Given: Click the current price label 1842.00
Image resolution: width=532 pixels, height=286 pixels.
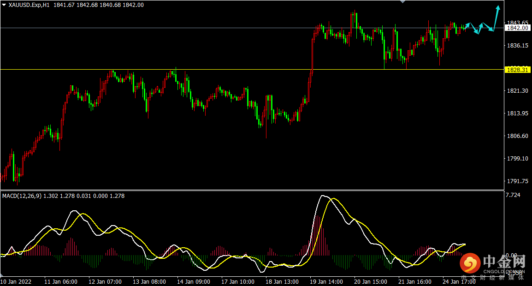Looking at the screenshot, I should (517, 28).
